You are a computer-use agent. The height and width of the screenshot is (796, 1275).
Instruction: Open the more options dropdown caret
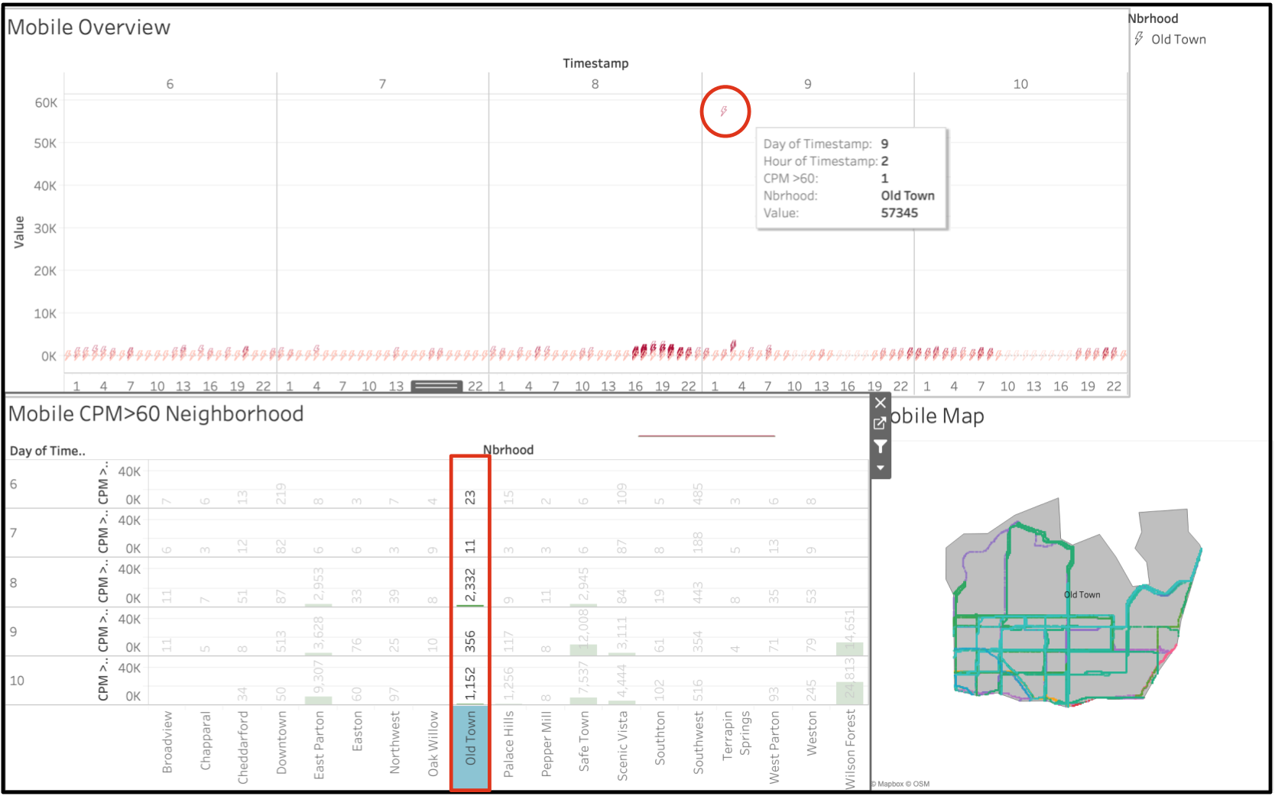click(x=881, y=468)
